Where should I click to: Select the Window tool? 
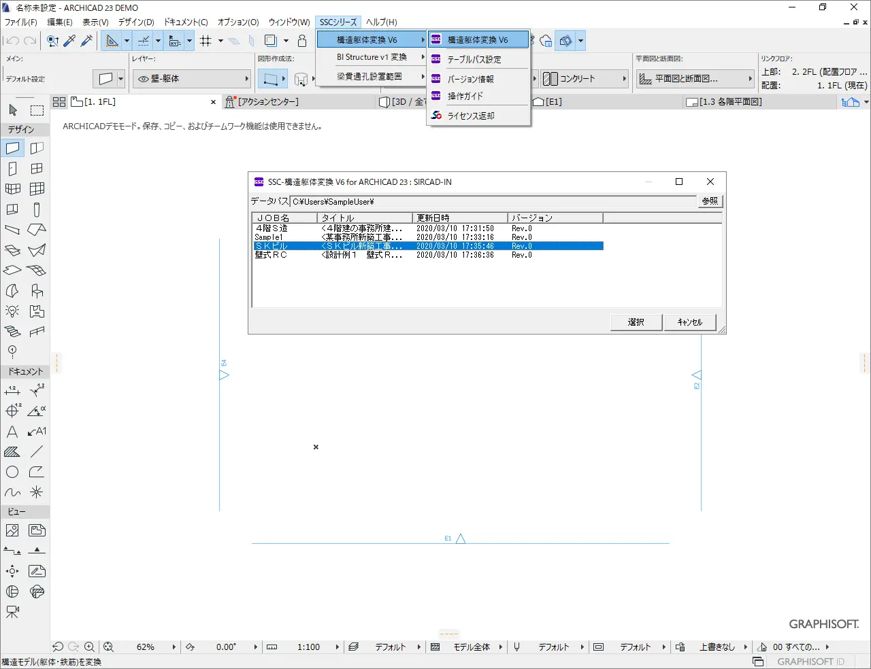37,169
